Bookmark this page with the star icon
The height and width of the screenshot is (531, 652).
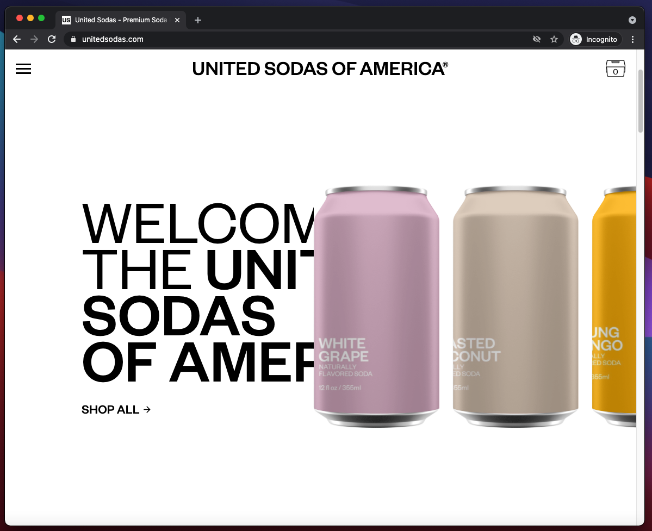click(554, 39)
